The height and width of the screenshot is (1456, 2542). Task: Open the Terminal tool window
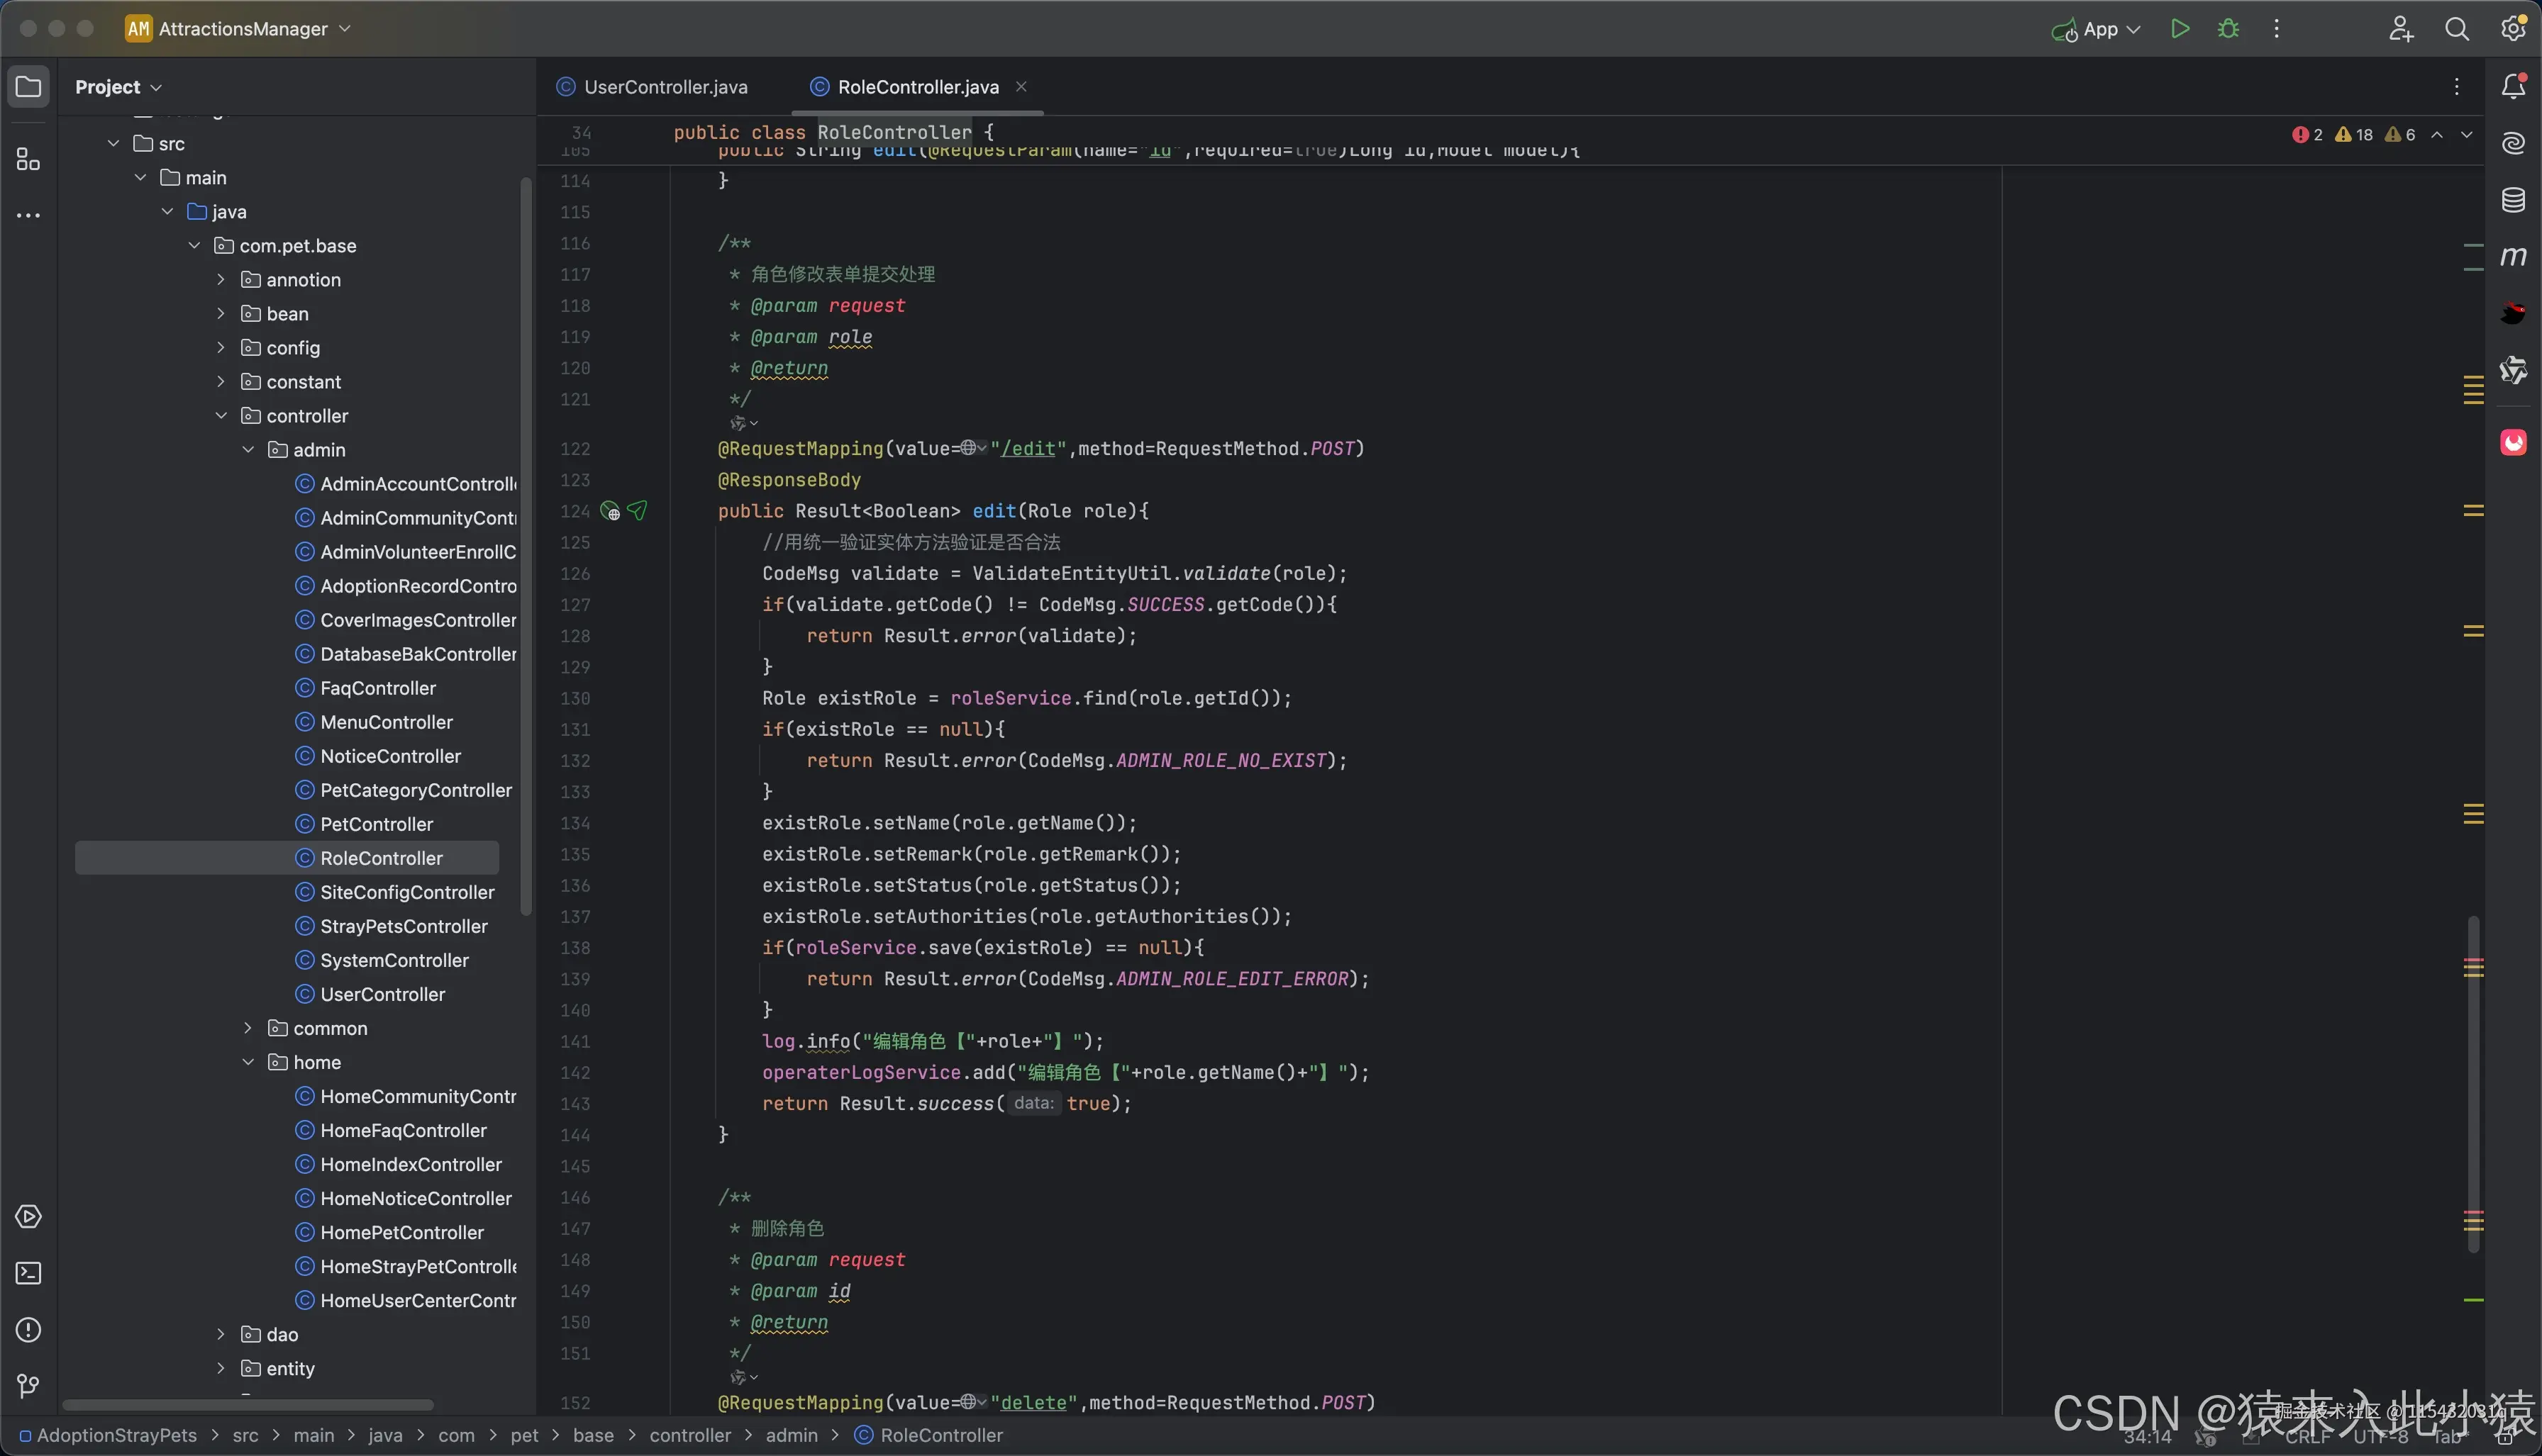point(28,1273)
